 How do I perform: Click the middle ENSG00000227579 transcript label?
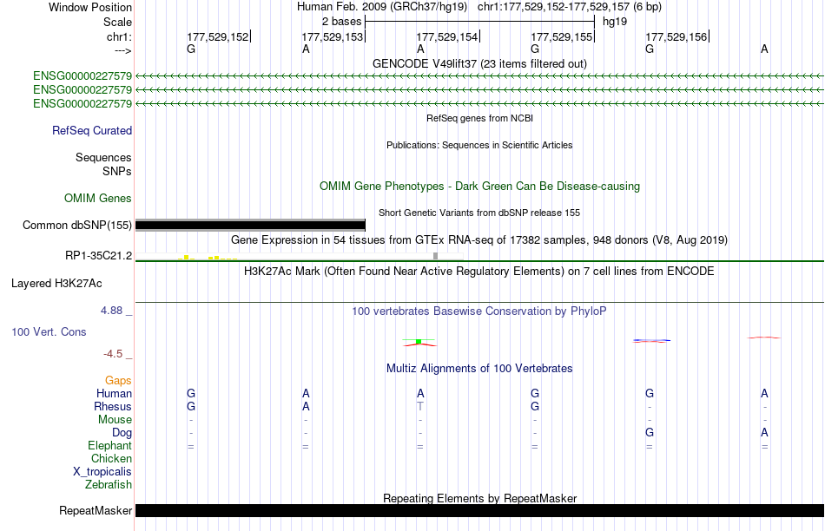pyautogui.click(x=82, y=90)
